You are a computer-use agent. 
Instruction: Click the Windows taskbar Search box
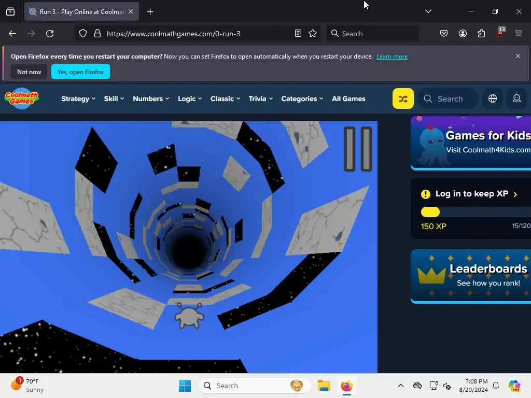pyautogui.click(x=254, y=386)
